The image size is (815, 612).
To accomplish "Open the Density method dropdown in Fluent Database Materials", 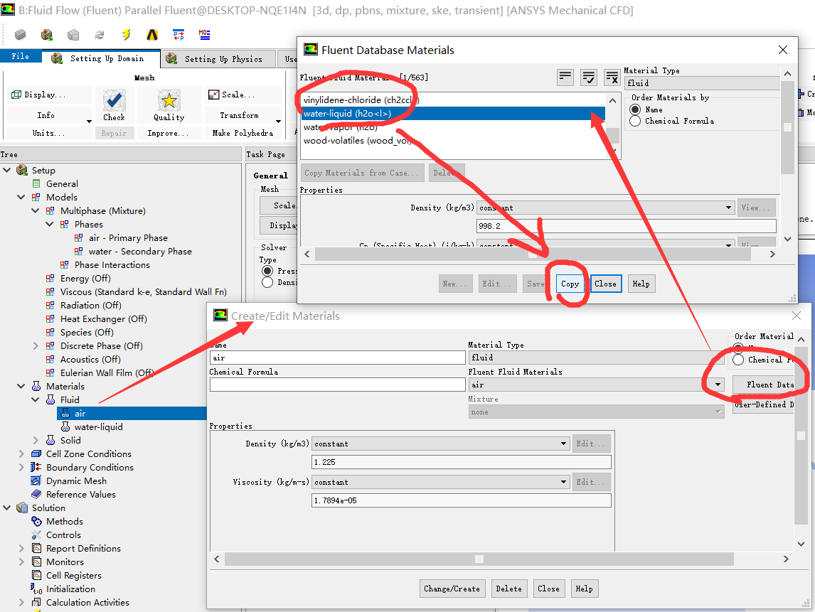I will tap(728, 208).
